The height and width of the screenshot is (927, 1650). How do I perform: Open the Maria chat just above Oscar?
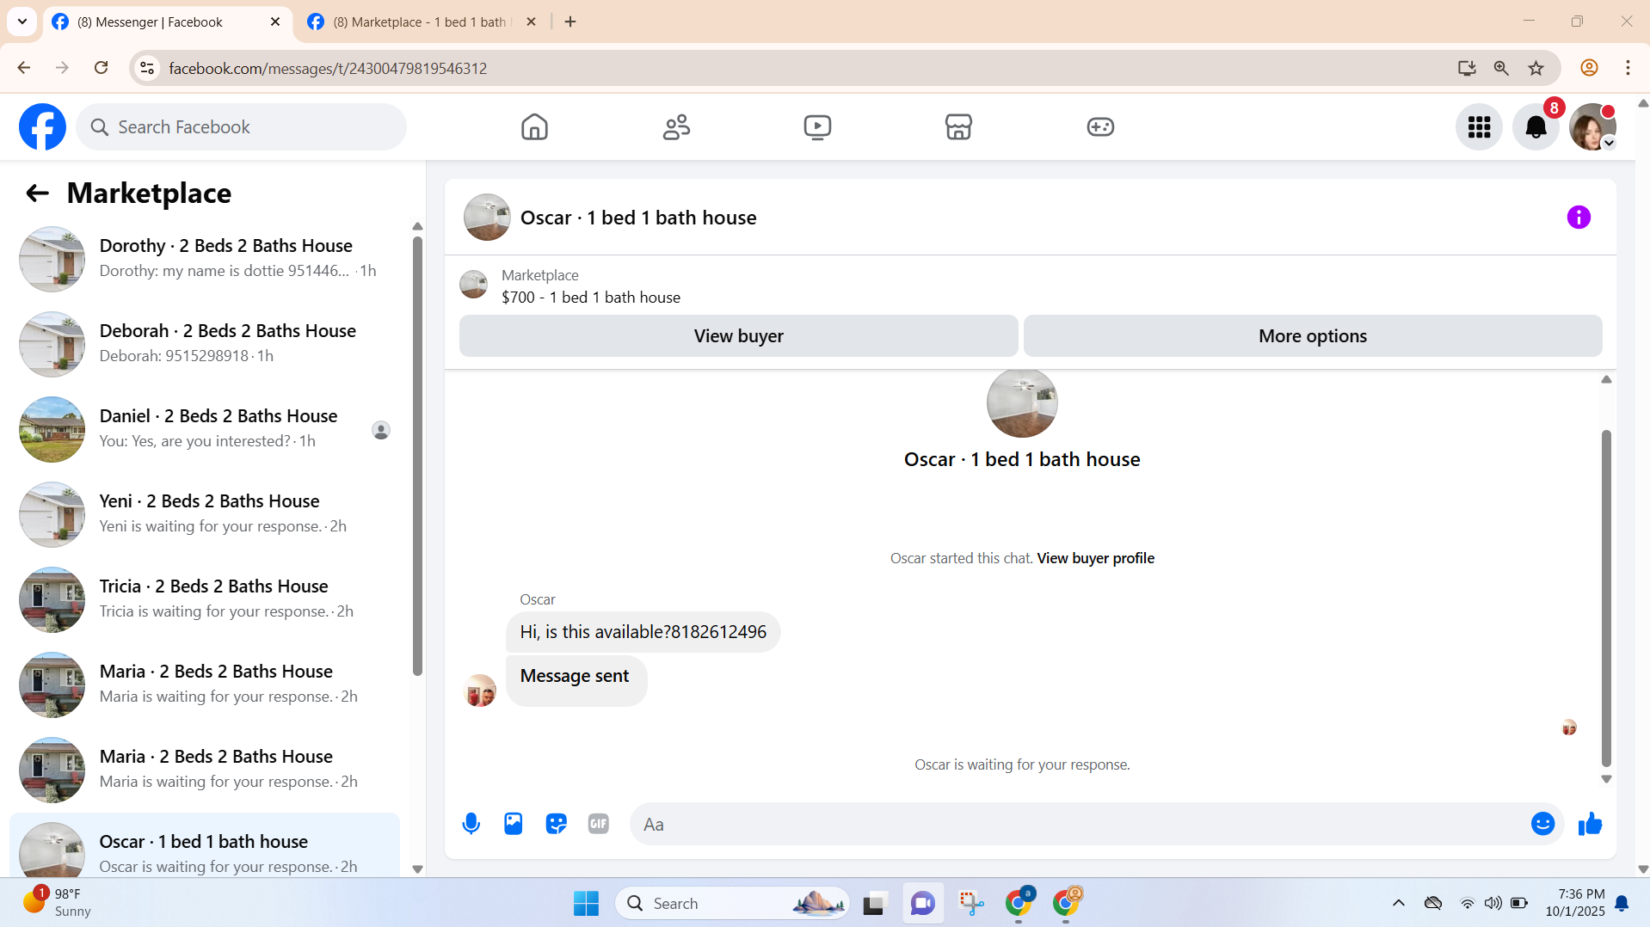pyautogui.click(x=205, y=770)
